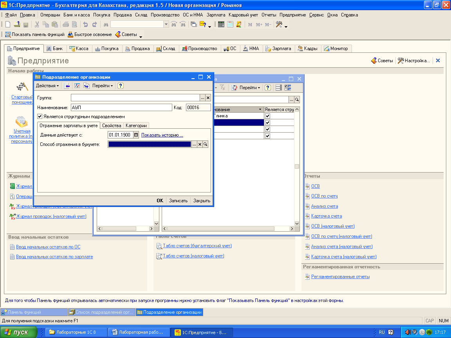Click the New document icon in main toolbar
451x338 pixels.
(x=8, y=25)
